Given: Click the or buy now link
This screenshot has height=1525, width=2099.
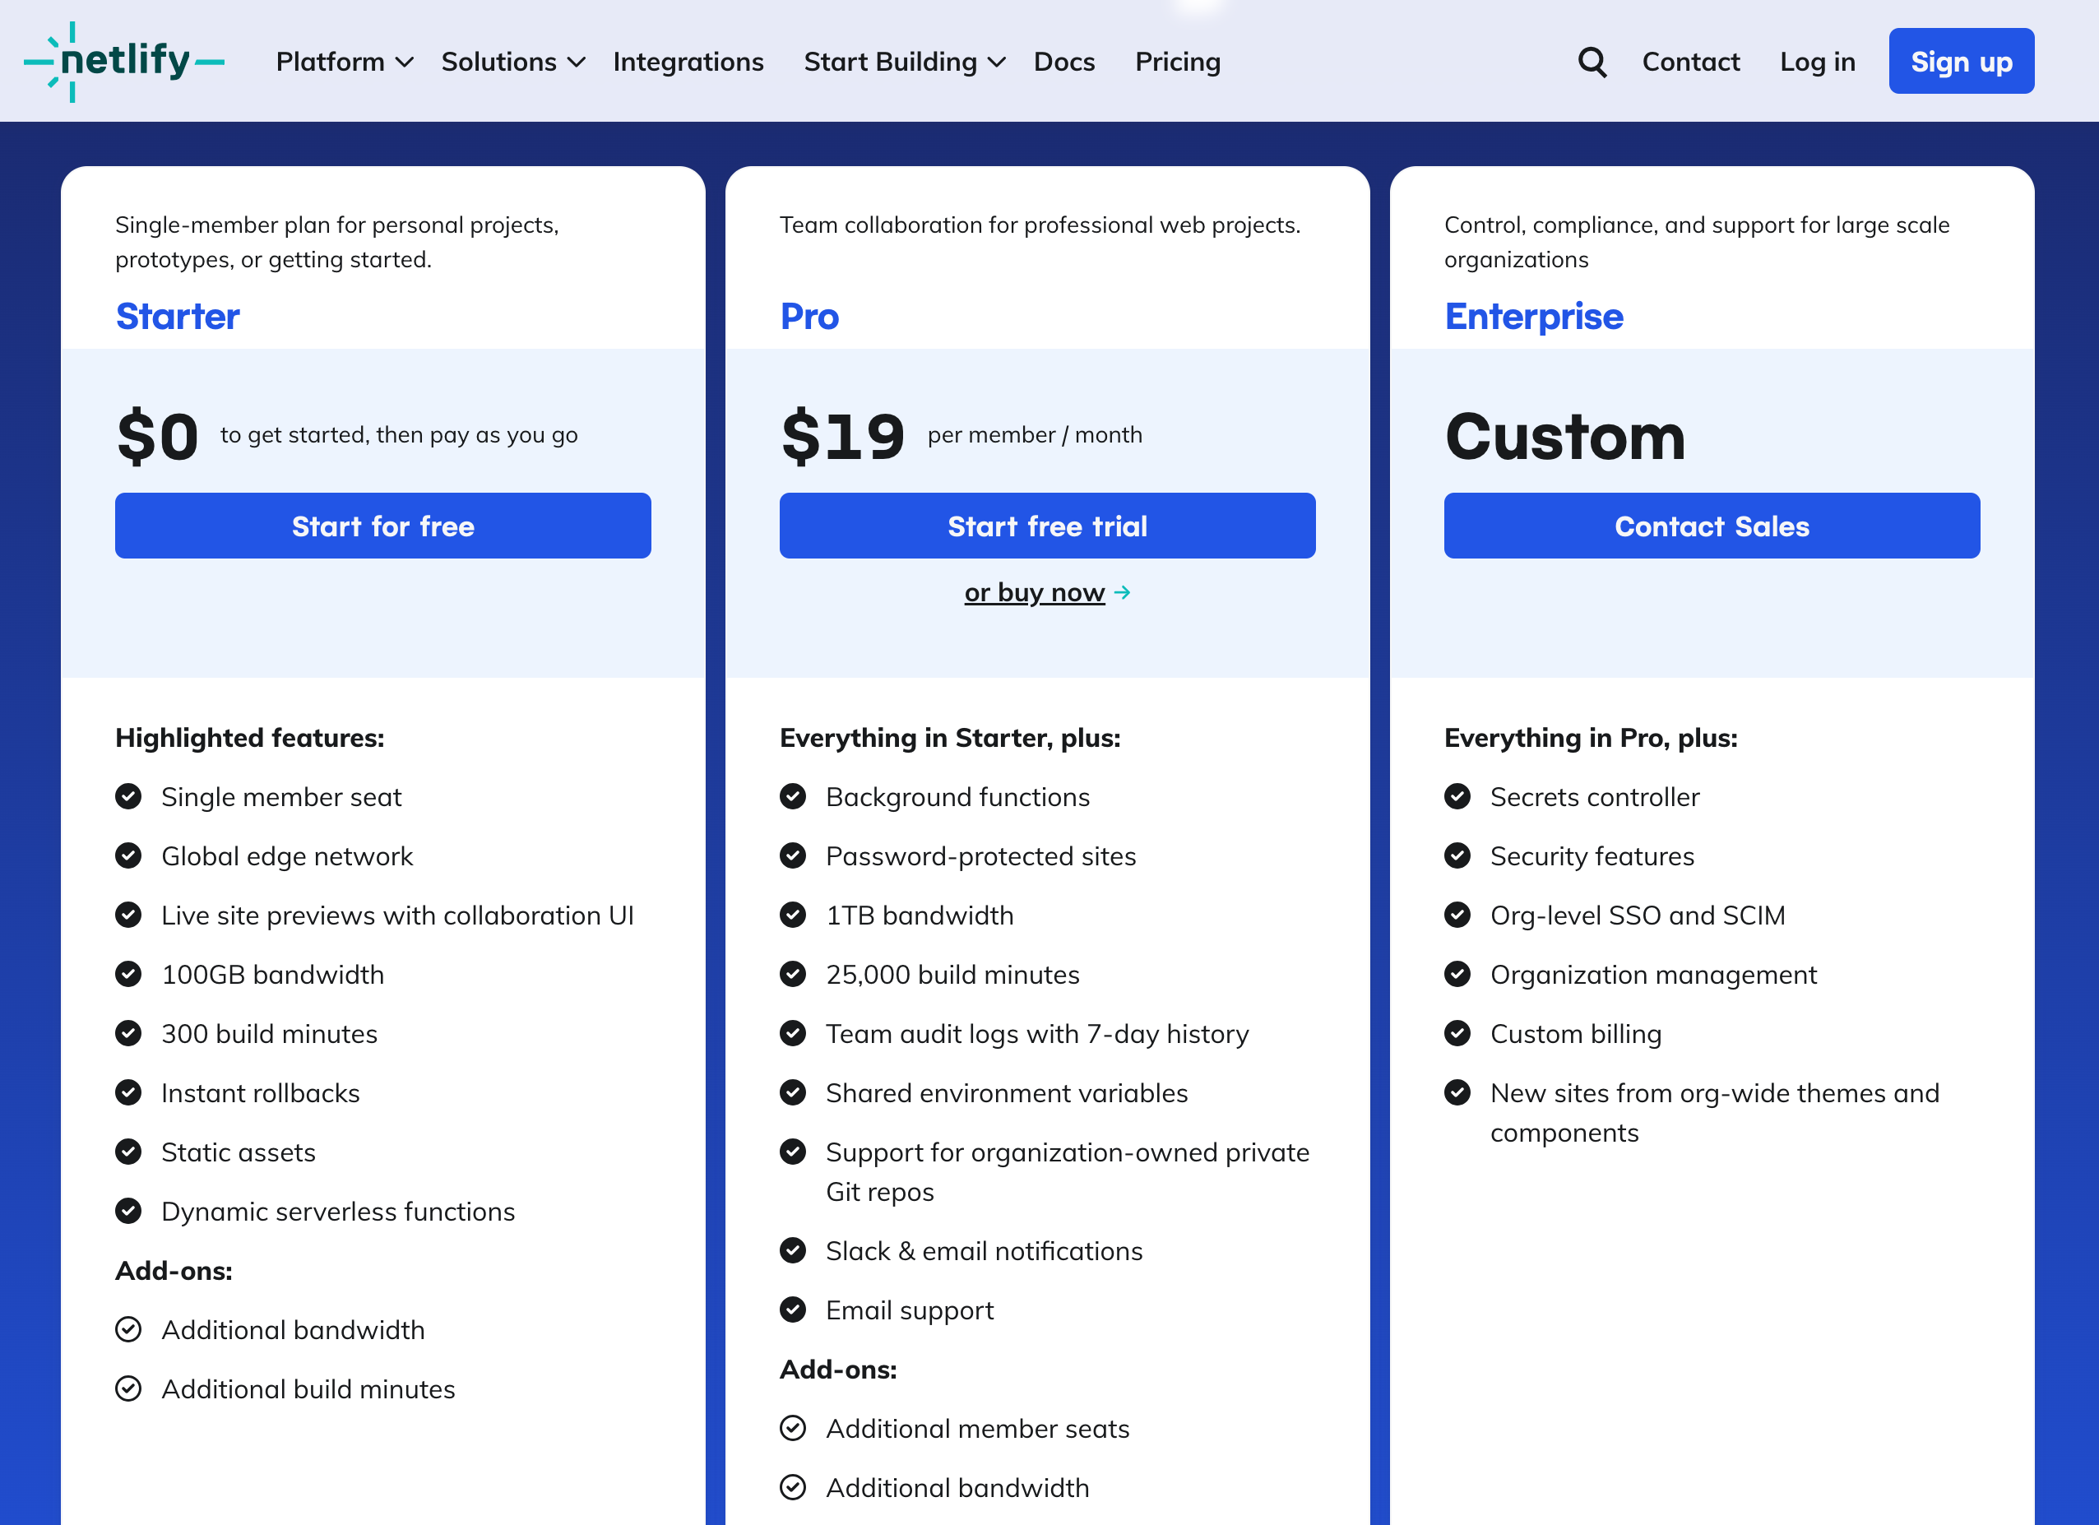Looking at the screenshot, I should click(x=1034, y=592).
